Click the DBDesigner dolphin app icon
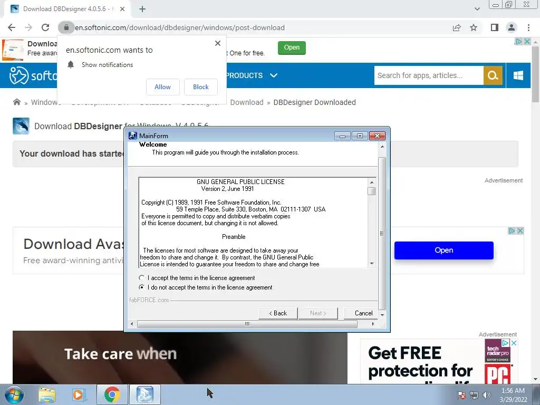This screenshot has width=540, height=405. 21,126
